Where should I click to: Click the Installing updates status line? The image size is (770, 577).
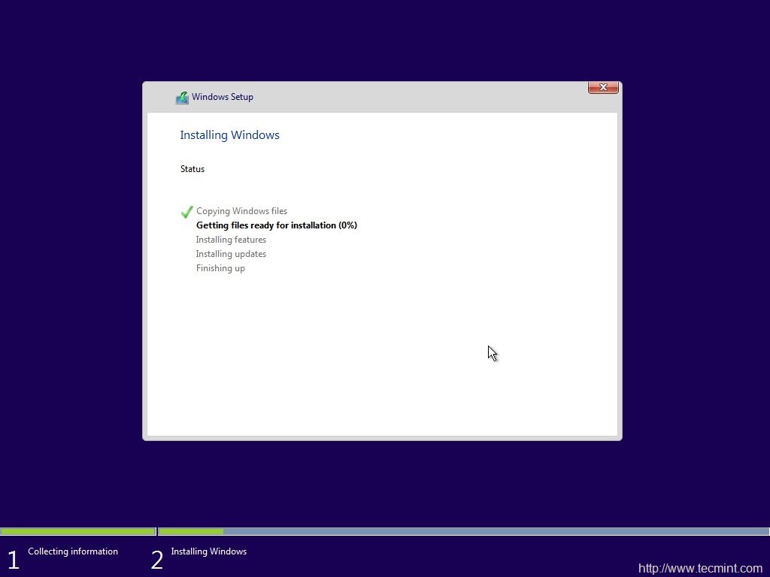click(x=231, y=254)
